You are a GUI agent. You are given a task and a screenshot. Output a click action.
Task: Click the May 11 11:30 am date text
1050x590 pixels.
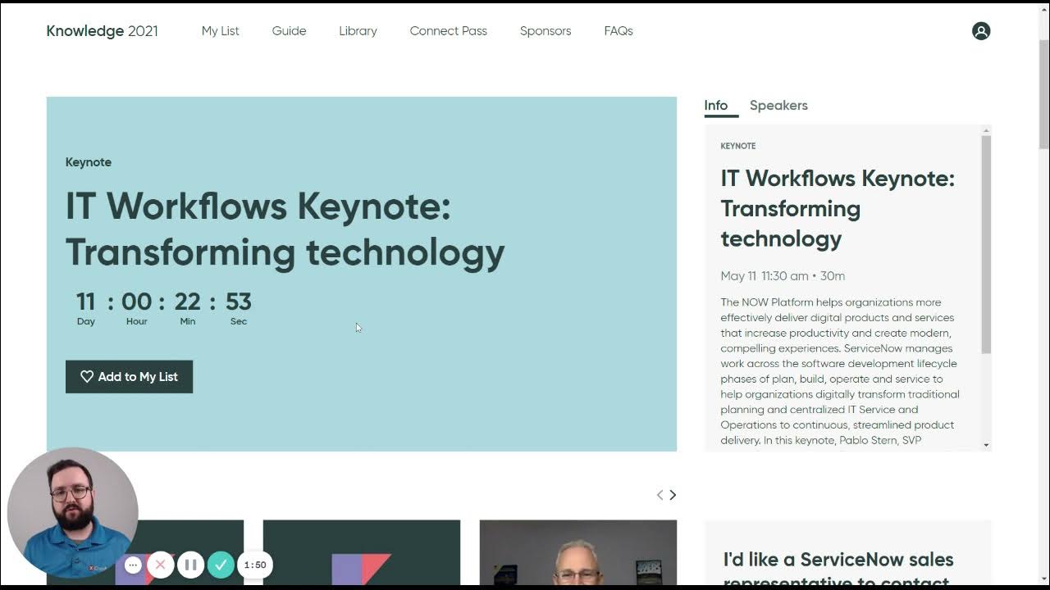(x=783, y=276)
